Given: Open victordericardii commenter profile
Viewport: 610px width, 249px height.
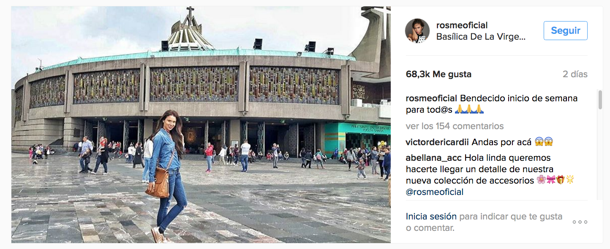Looking at the screenshot, I should (x=437, y=142).
